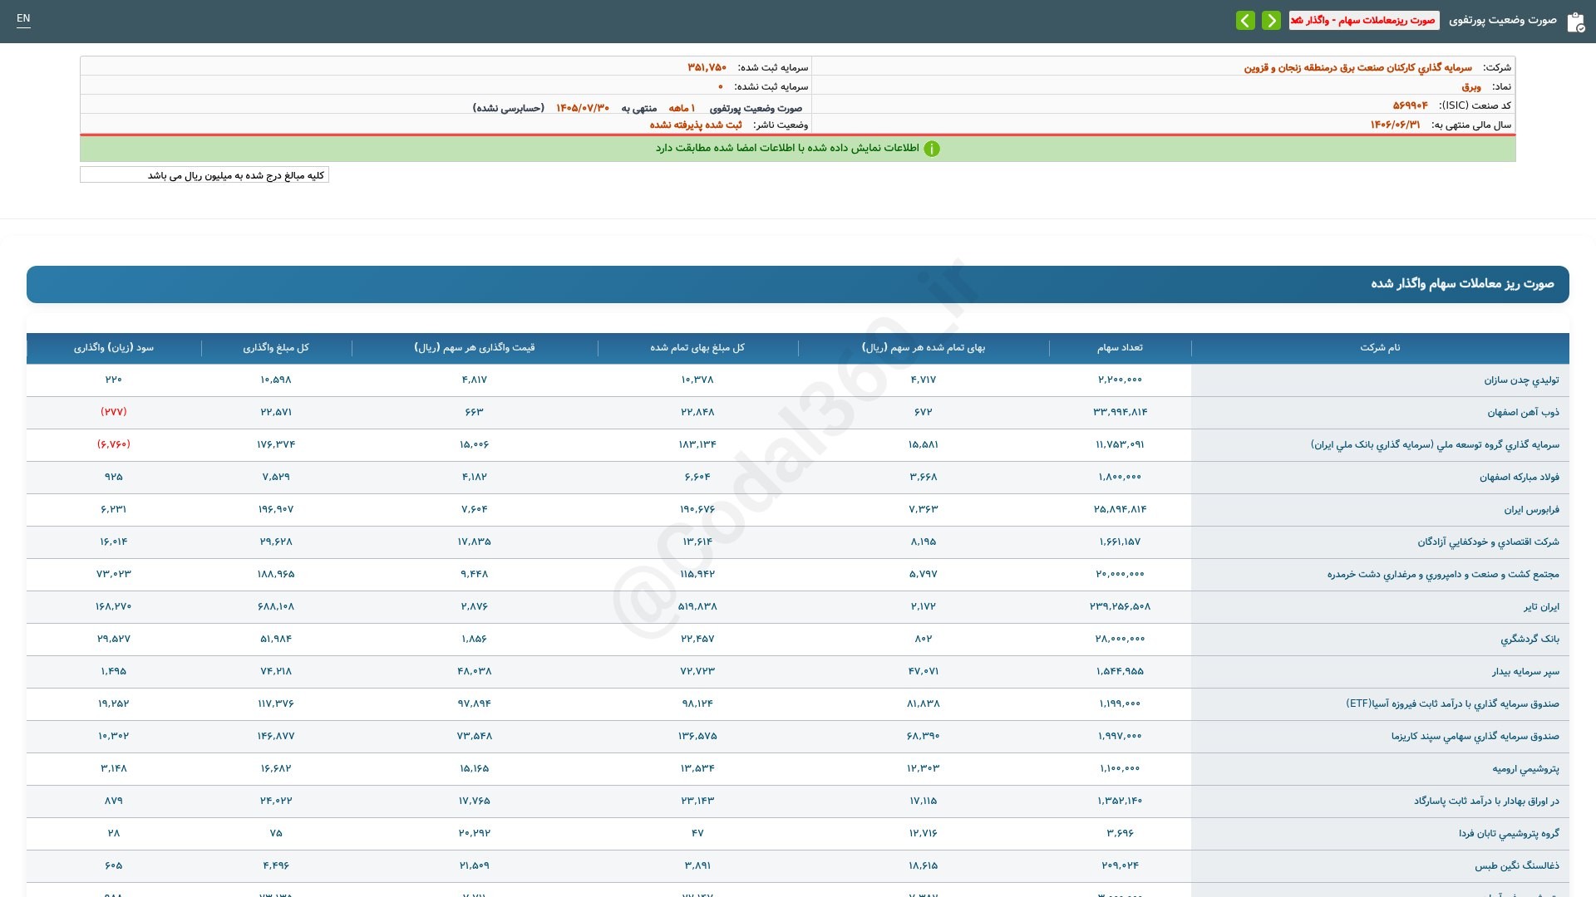Click column header 'قیمت واگذاری هر سهم (ریال)'
The height and width of the screenshot is (897, 1596).
click(475, 348)
